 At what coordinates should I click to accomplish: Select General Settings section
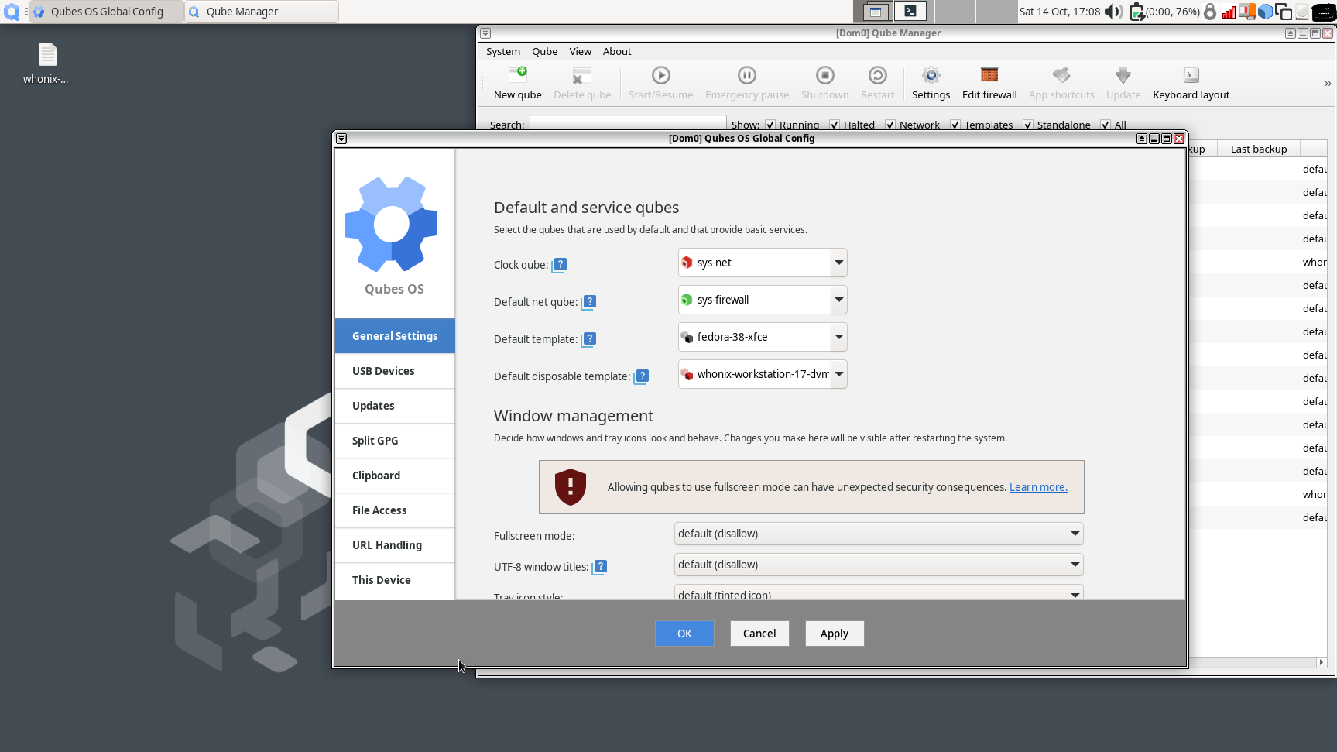395,336
